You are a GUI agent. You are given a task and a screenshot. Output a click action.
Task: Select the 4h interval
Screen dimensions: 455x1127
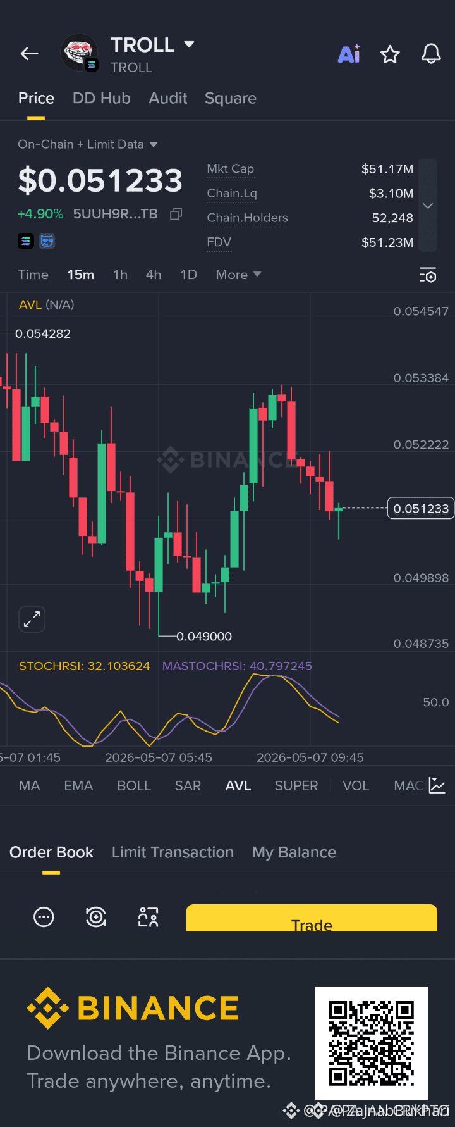tap(154, 275)
